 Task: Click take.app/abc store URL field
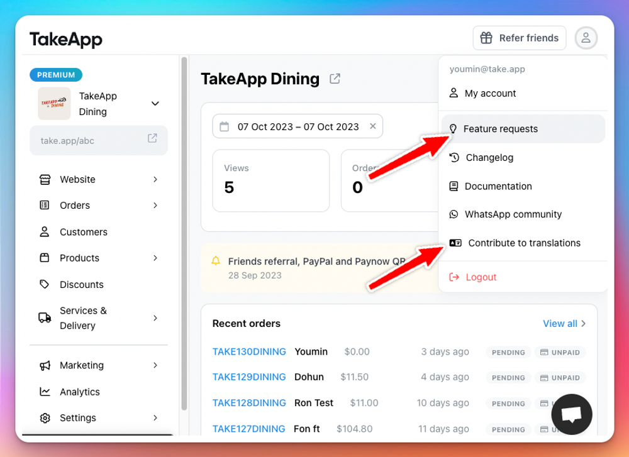pyautogui.click(x=99, y=140)
